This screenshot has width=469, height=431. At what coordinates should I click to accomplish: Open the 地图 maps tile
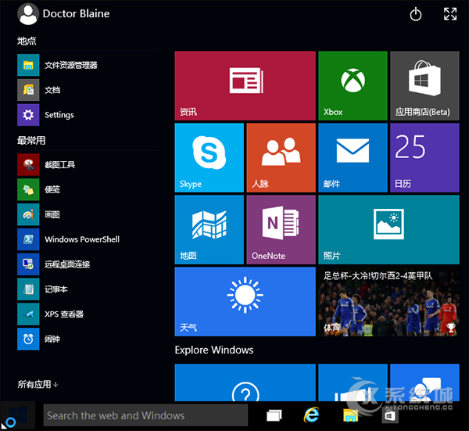209,229
